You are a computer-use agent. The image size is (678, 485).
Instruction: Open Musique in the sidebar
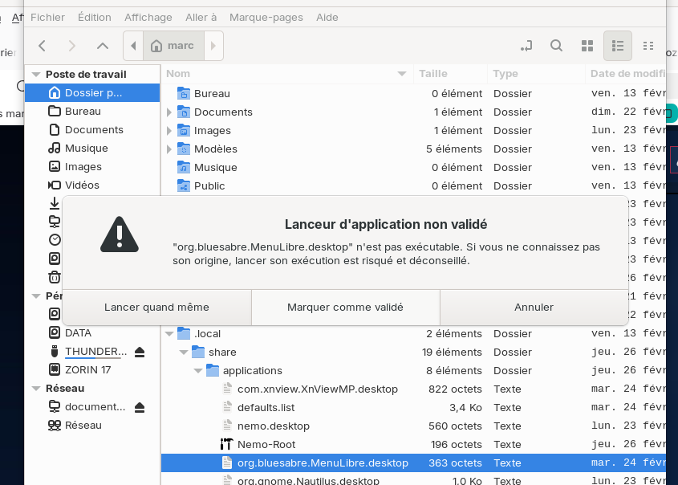(86, 148)
